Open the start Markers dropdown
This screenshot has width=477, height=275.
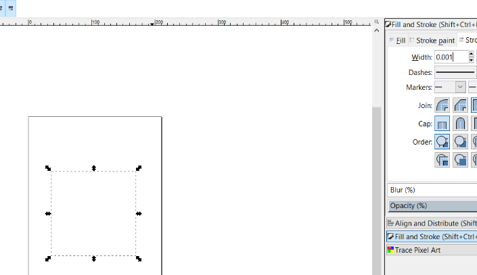pos(450,87)
